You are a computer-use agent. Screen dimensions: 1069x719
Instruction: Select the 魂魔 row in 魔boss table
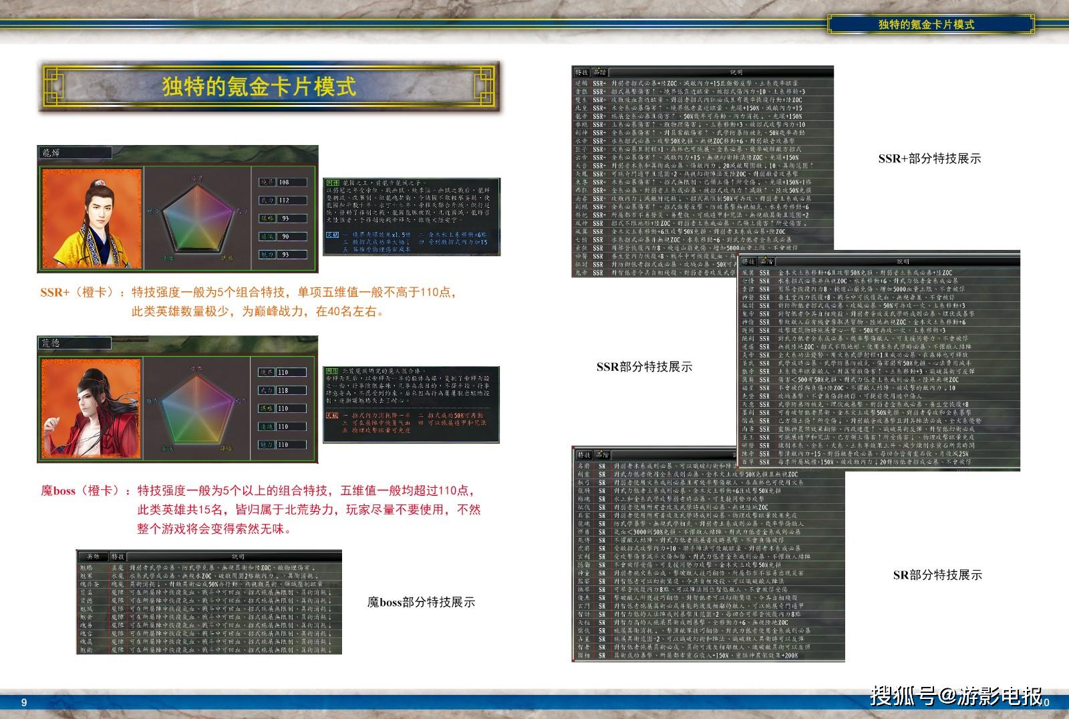(210, 584)
